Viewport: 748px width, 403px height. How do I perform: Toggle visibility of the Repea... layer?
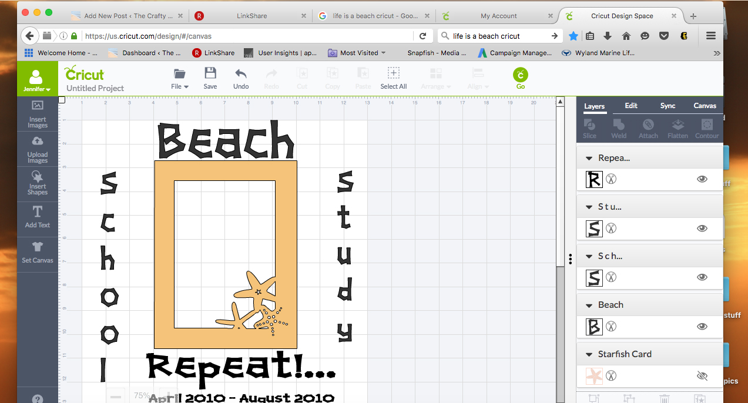(x=702, y=179)
